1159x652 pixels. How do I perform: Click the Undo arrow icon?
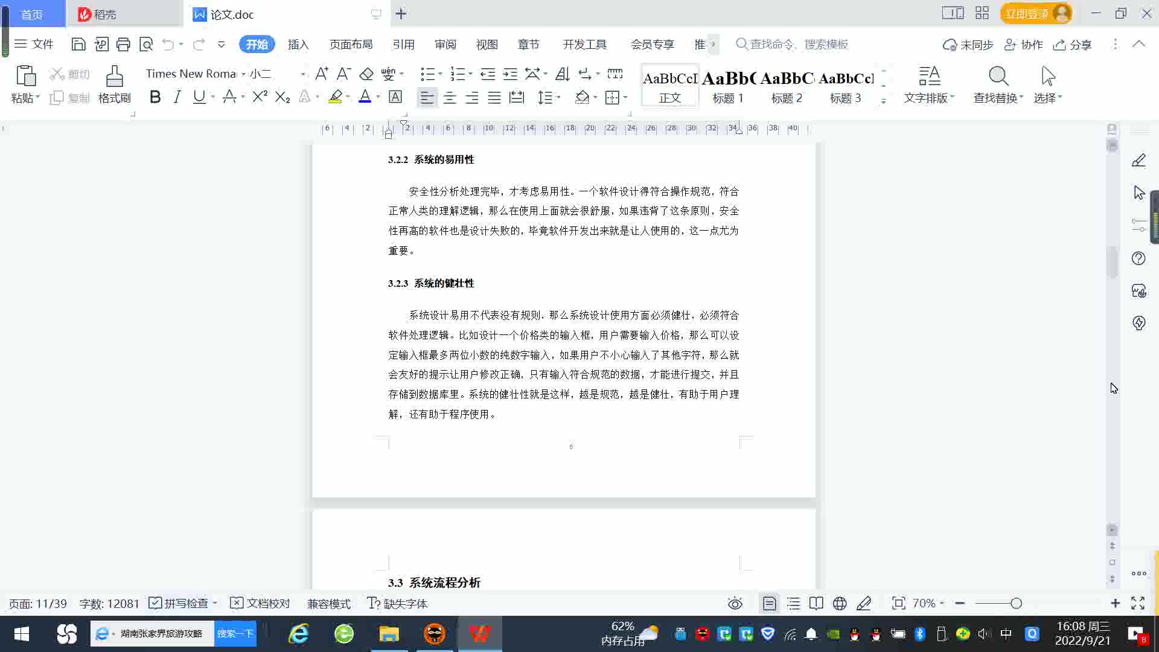point(168,44)
